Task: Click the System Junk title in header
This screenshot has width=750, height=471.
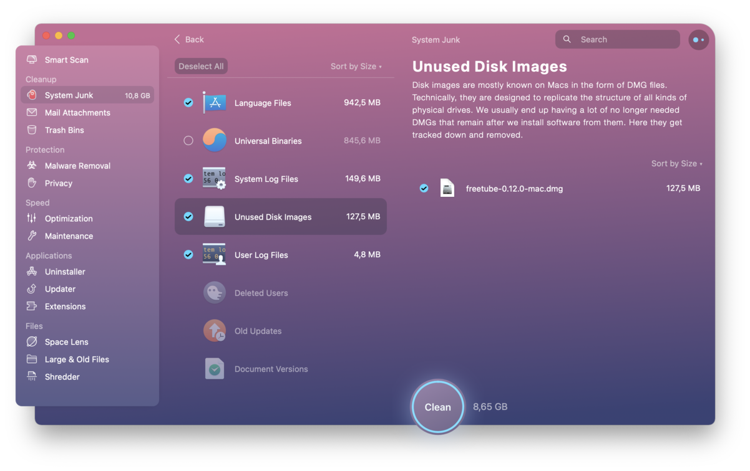Action: pos(436,40)
